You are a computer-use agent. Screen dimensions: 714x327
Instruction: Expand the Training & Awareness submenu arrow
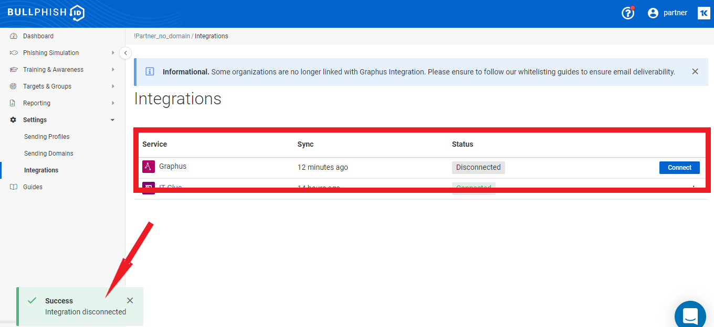[113, 70]
